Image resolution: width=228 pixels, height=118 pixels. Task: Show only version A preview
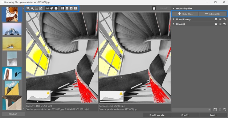coord(71,8)
